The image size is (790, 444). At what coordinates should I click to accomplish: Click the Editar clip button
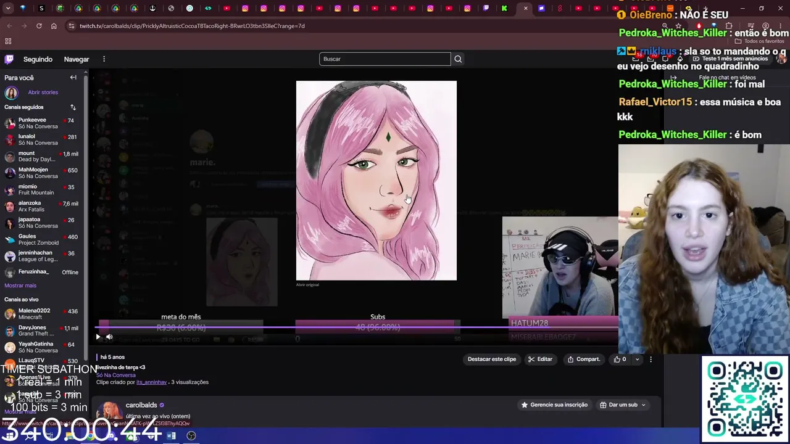coord(540,360)
